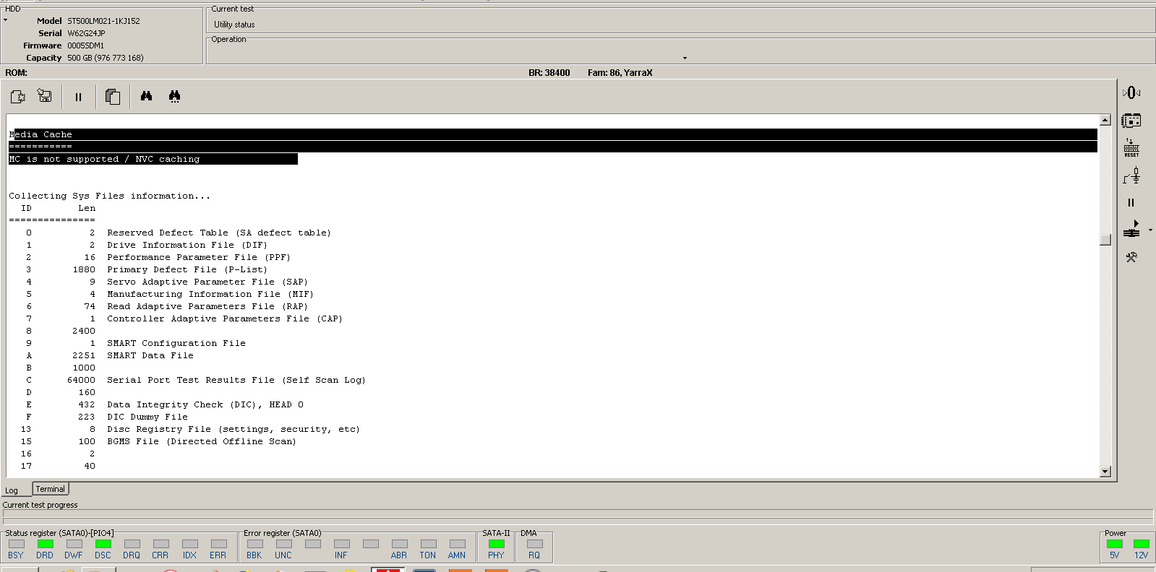Expand the HDD panel arrow near Model
The height and width of the screenshot is (572, 1156).
coord(6,20)
